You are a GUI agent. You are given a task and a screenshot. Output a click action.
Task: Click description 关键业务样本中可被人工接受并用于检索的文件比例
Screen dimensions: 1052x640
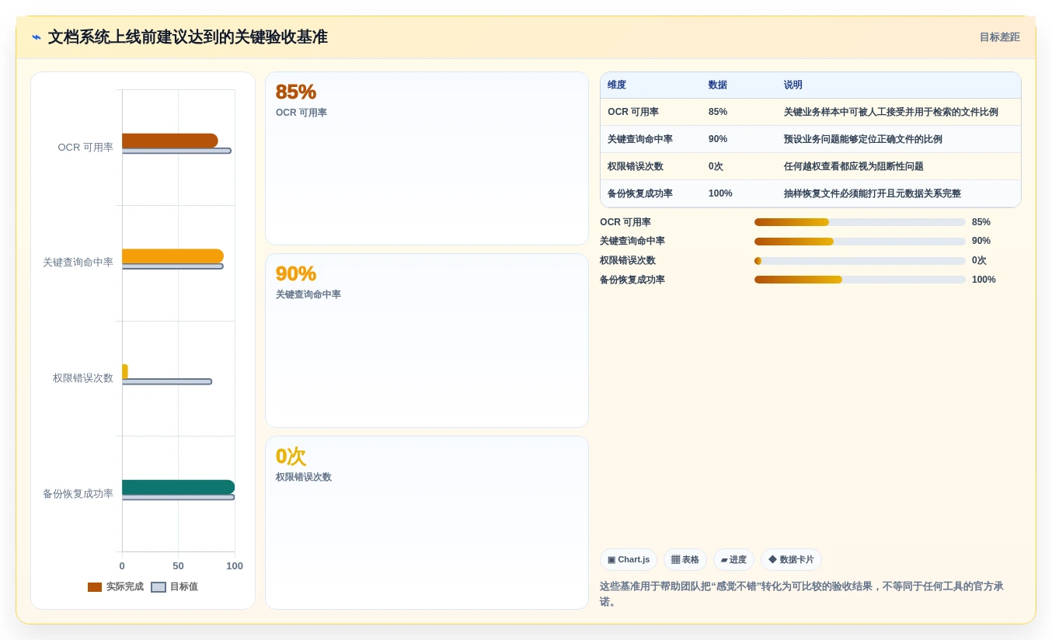pos(891,112)
